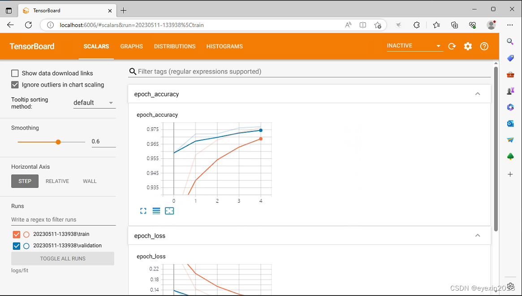Open browser settings and more menu
Viewport: 522px width, 296px height.
[510, 25]
